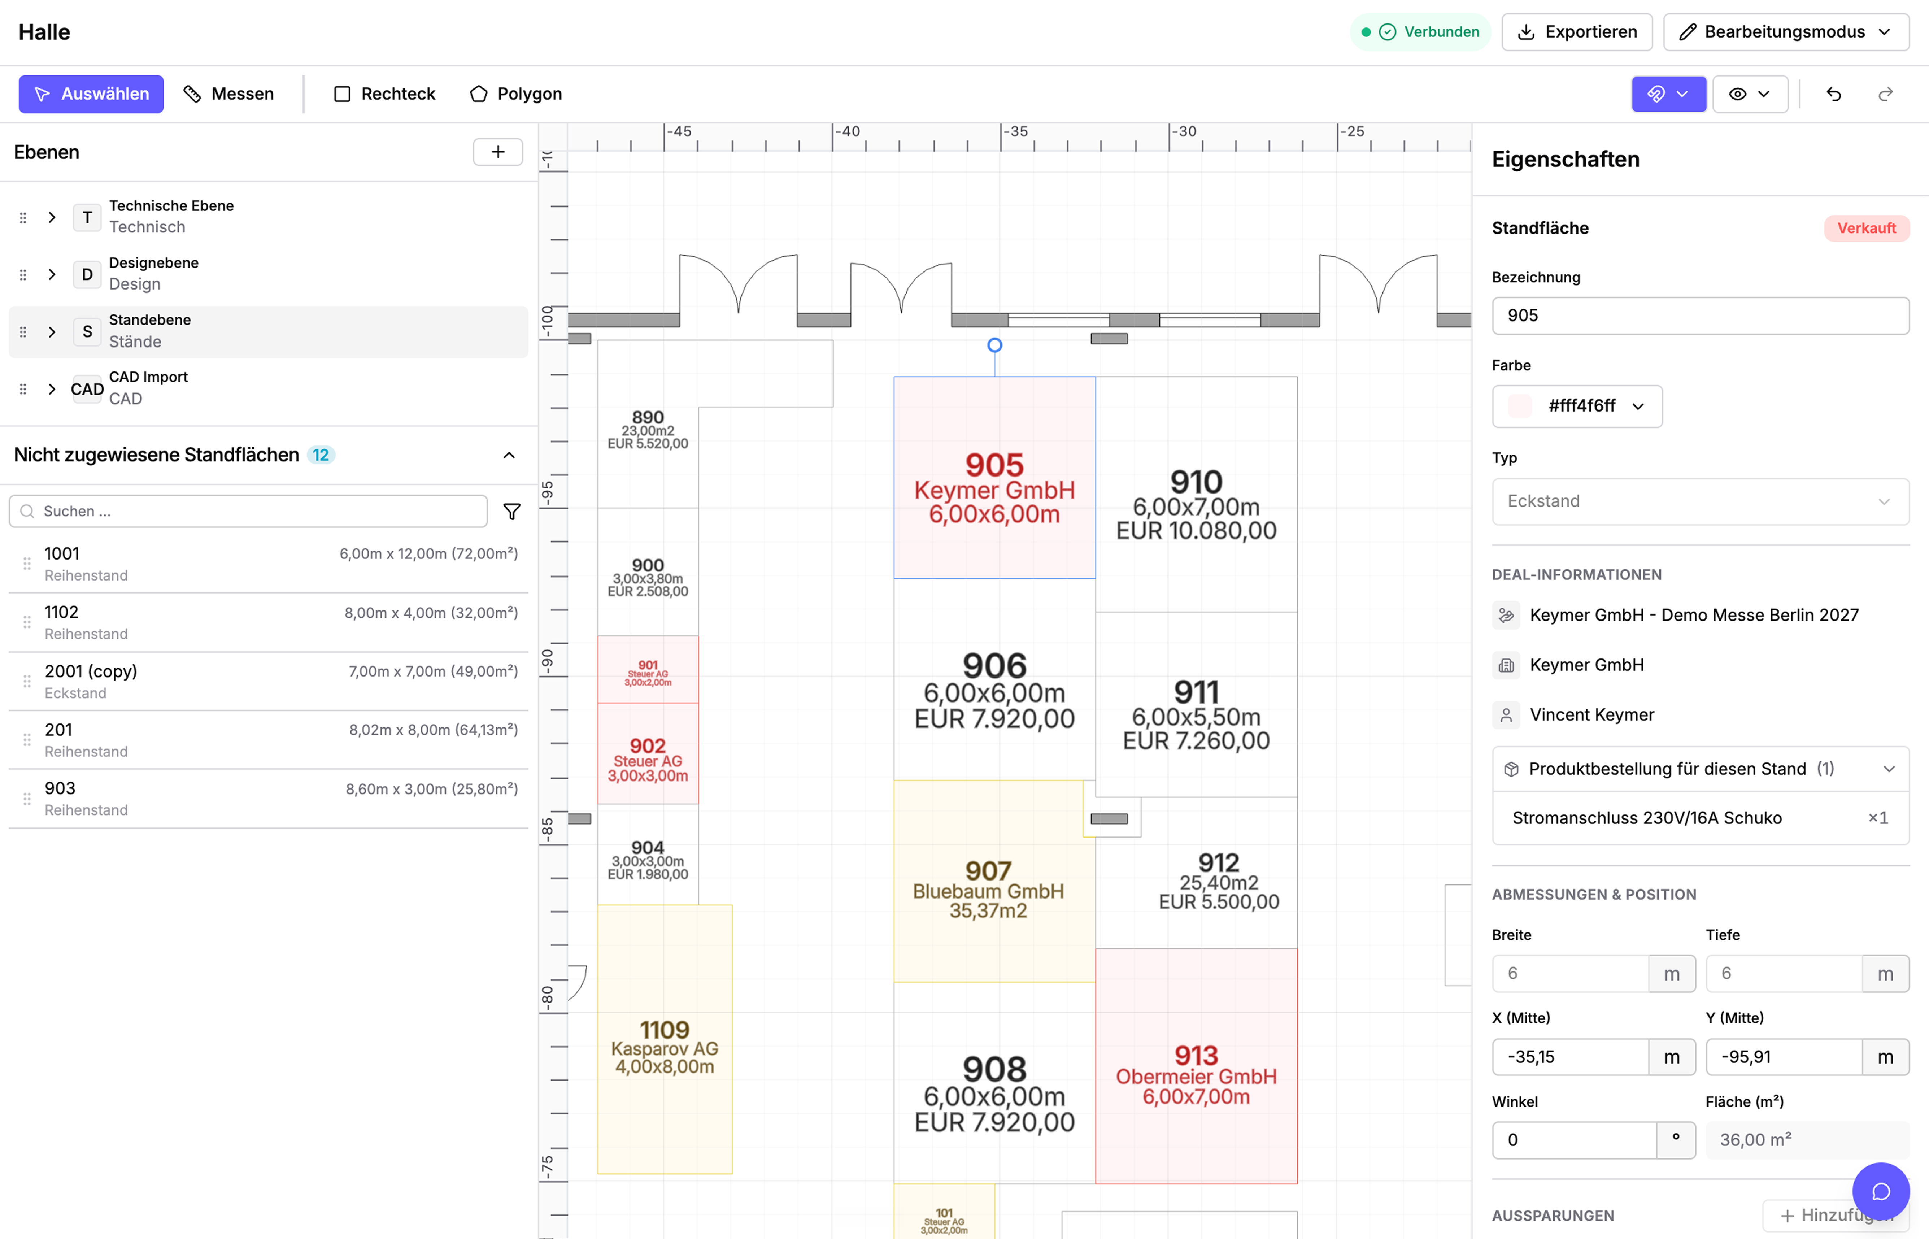Select the Technische Ebene T icon

87,217
